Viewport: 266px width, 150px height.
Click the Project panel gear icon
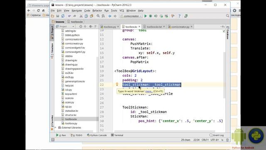91,26
